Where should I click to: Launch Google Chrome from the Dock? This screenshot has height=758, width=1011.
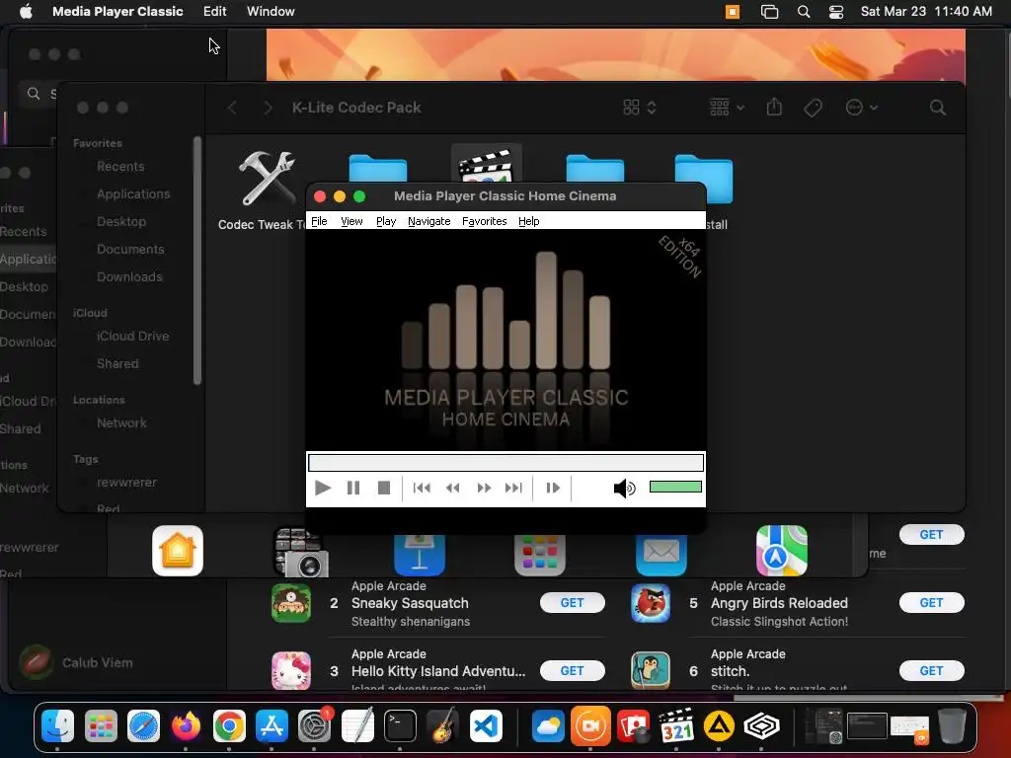(x=229, y=726)
